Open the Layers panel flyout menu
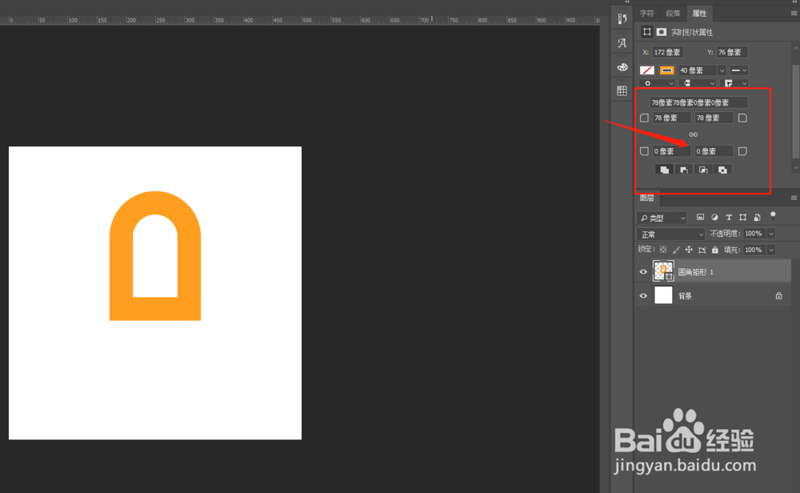This screenshot has width=800, height=493. coord(794,198)
